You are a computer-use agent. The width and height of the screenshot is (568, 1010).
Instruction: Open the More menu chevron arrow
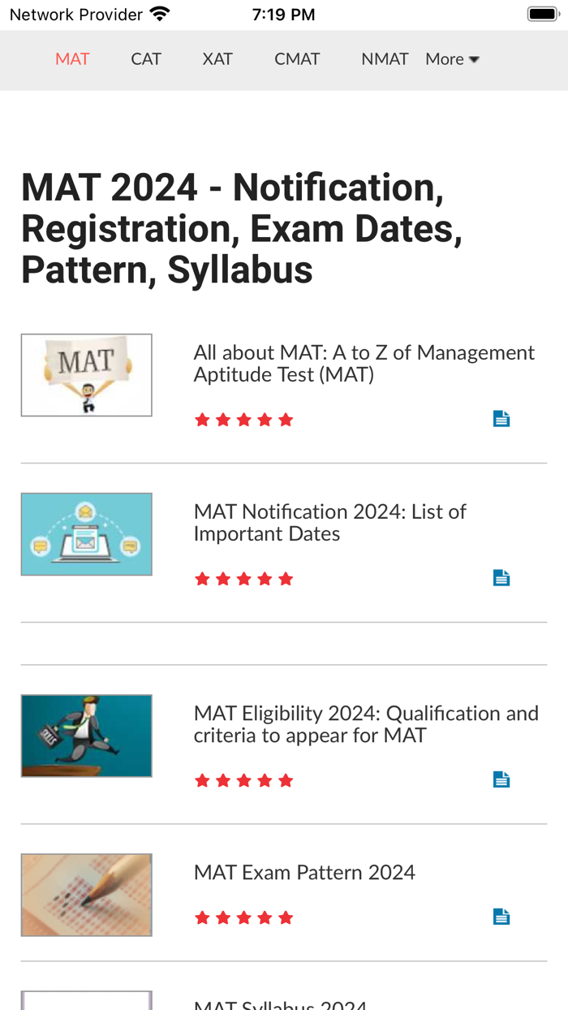(475, 60)
